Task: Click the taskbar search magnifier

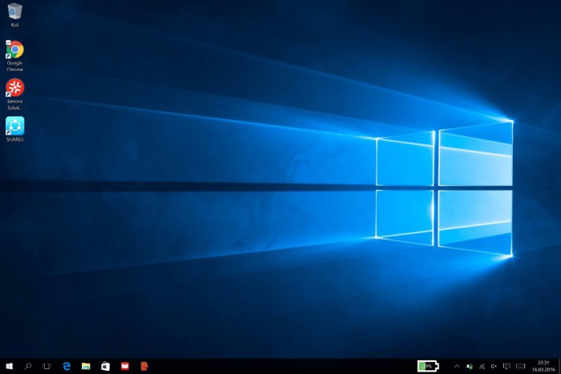Action: [28, 366]
